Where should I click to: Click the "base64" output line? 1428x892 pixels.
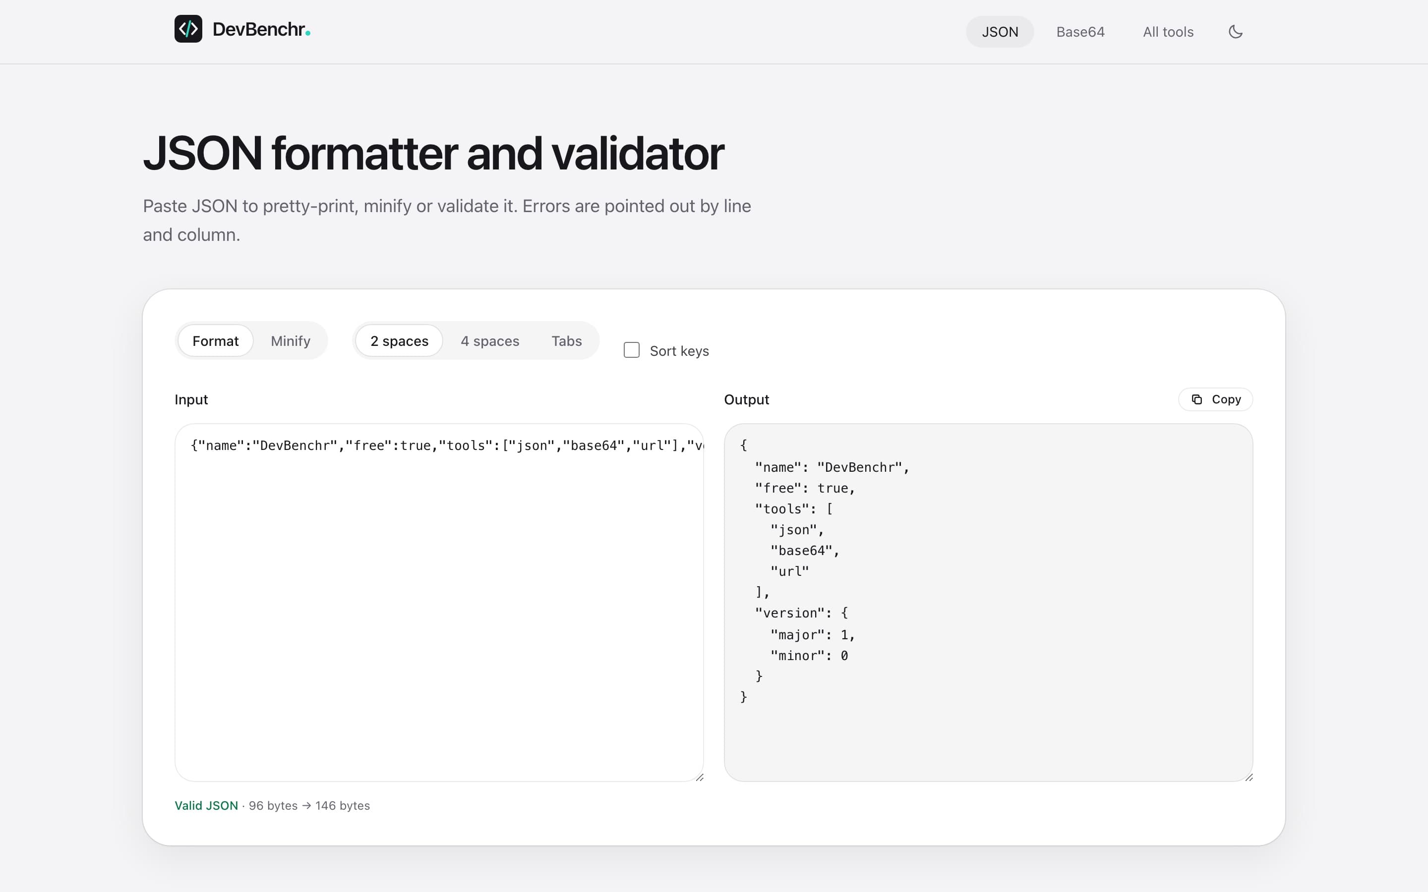point(805,551)
